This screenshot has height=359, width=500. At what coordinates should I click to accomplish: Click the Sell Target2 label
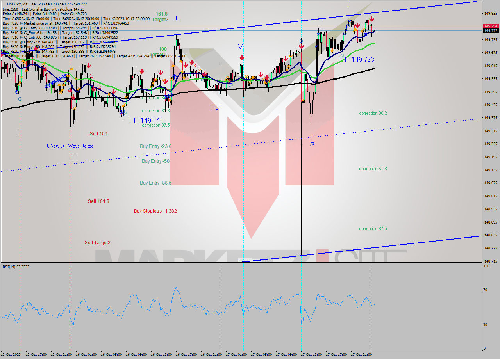point(98,242)
